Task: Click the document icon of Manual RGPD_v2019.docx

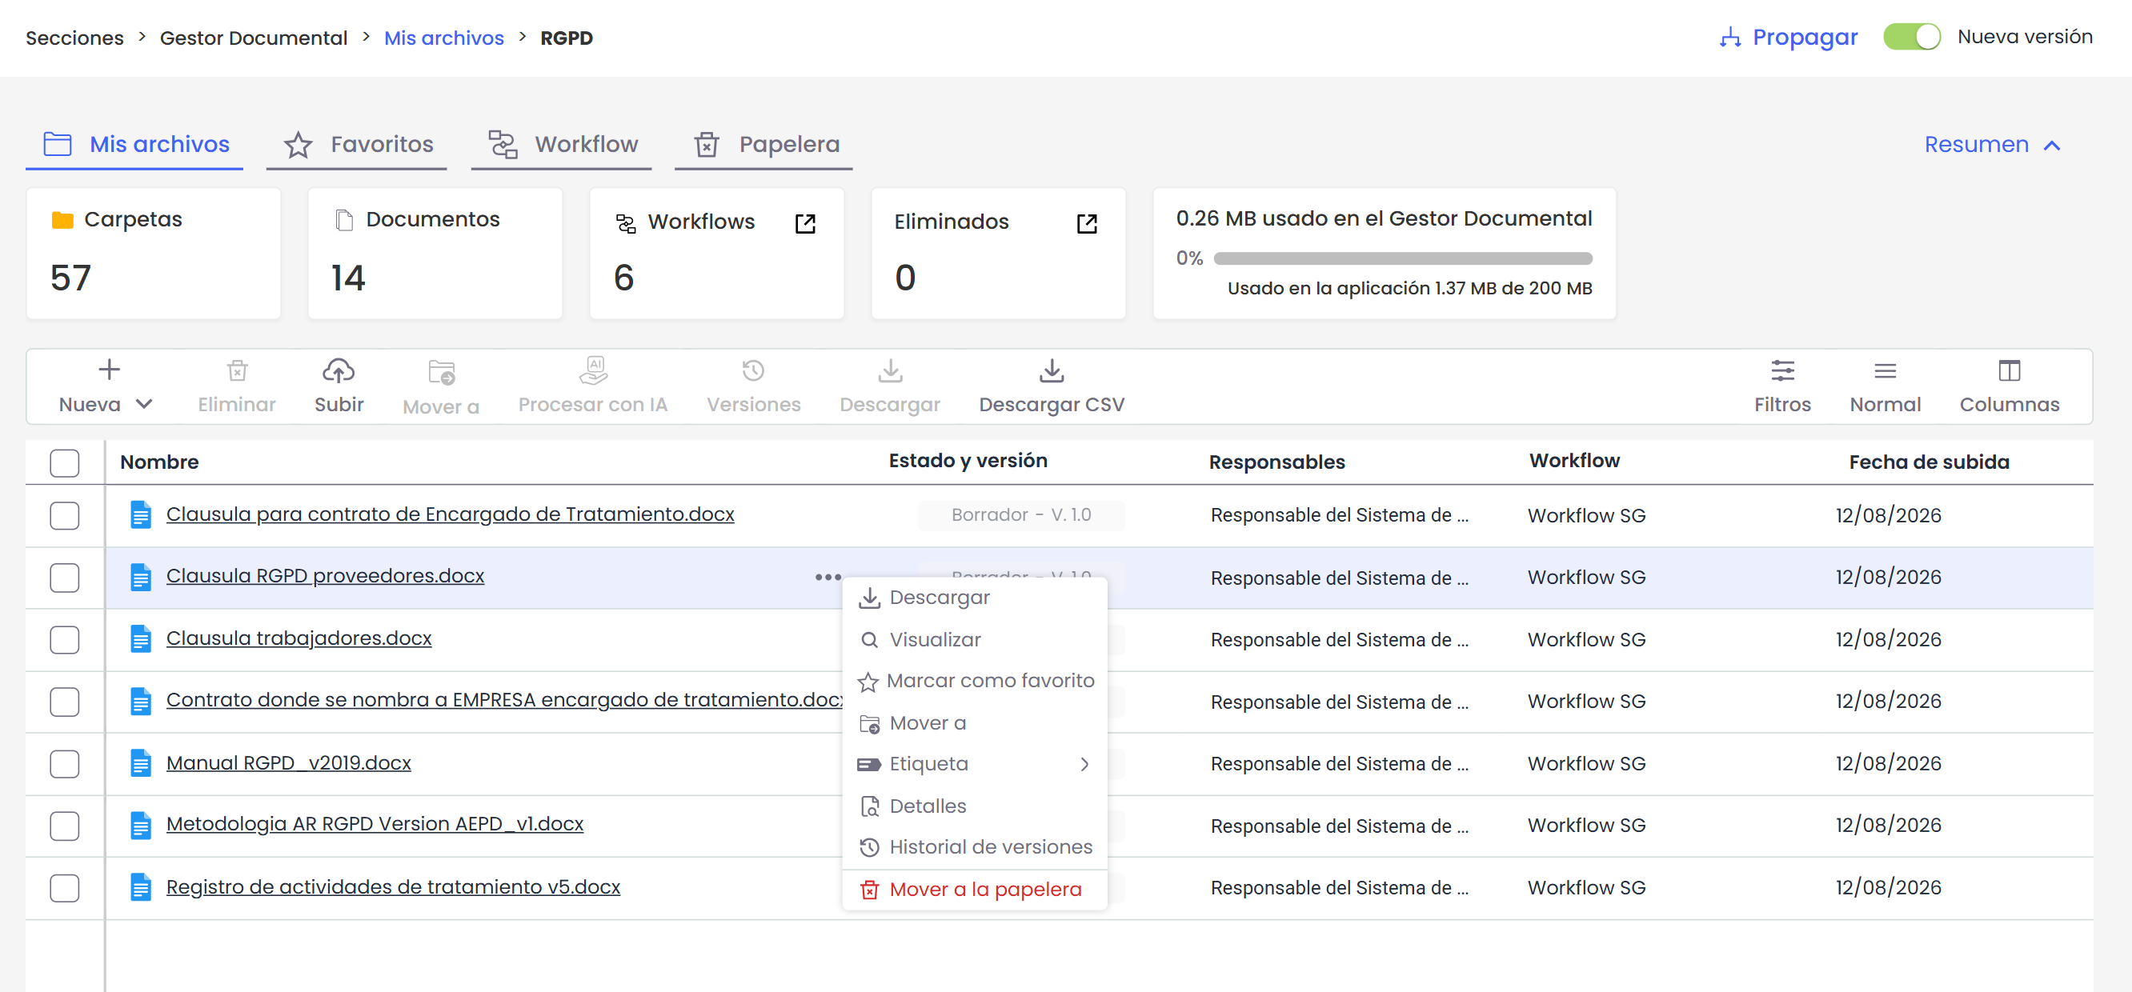Action: pyautogui.click(x=141, y=763)
